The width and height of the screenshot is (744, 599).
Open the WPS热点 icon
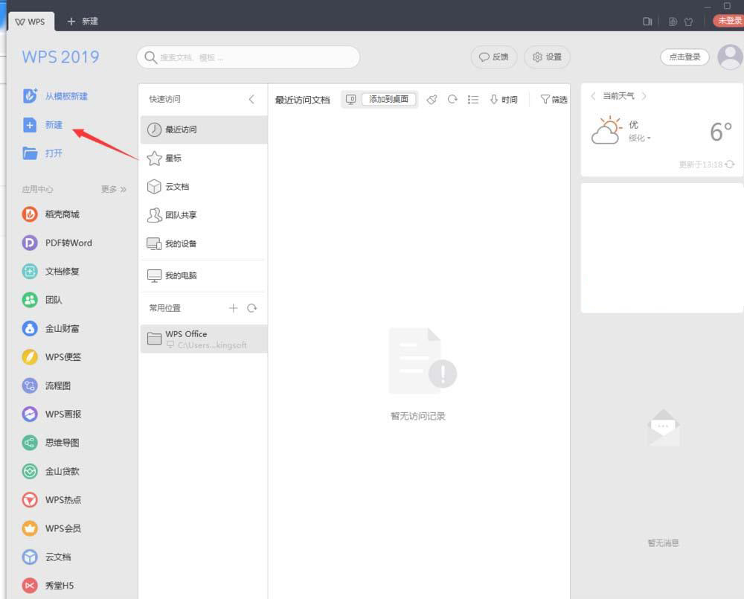(30, 500)
